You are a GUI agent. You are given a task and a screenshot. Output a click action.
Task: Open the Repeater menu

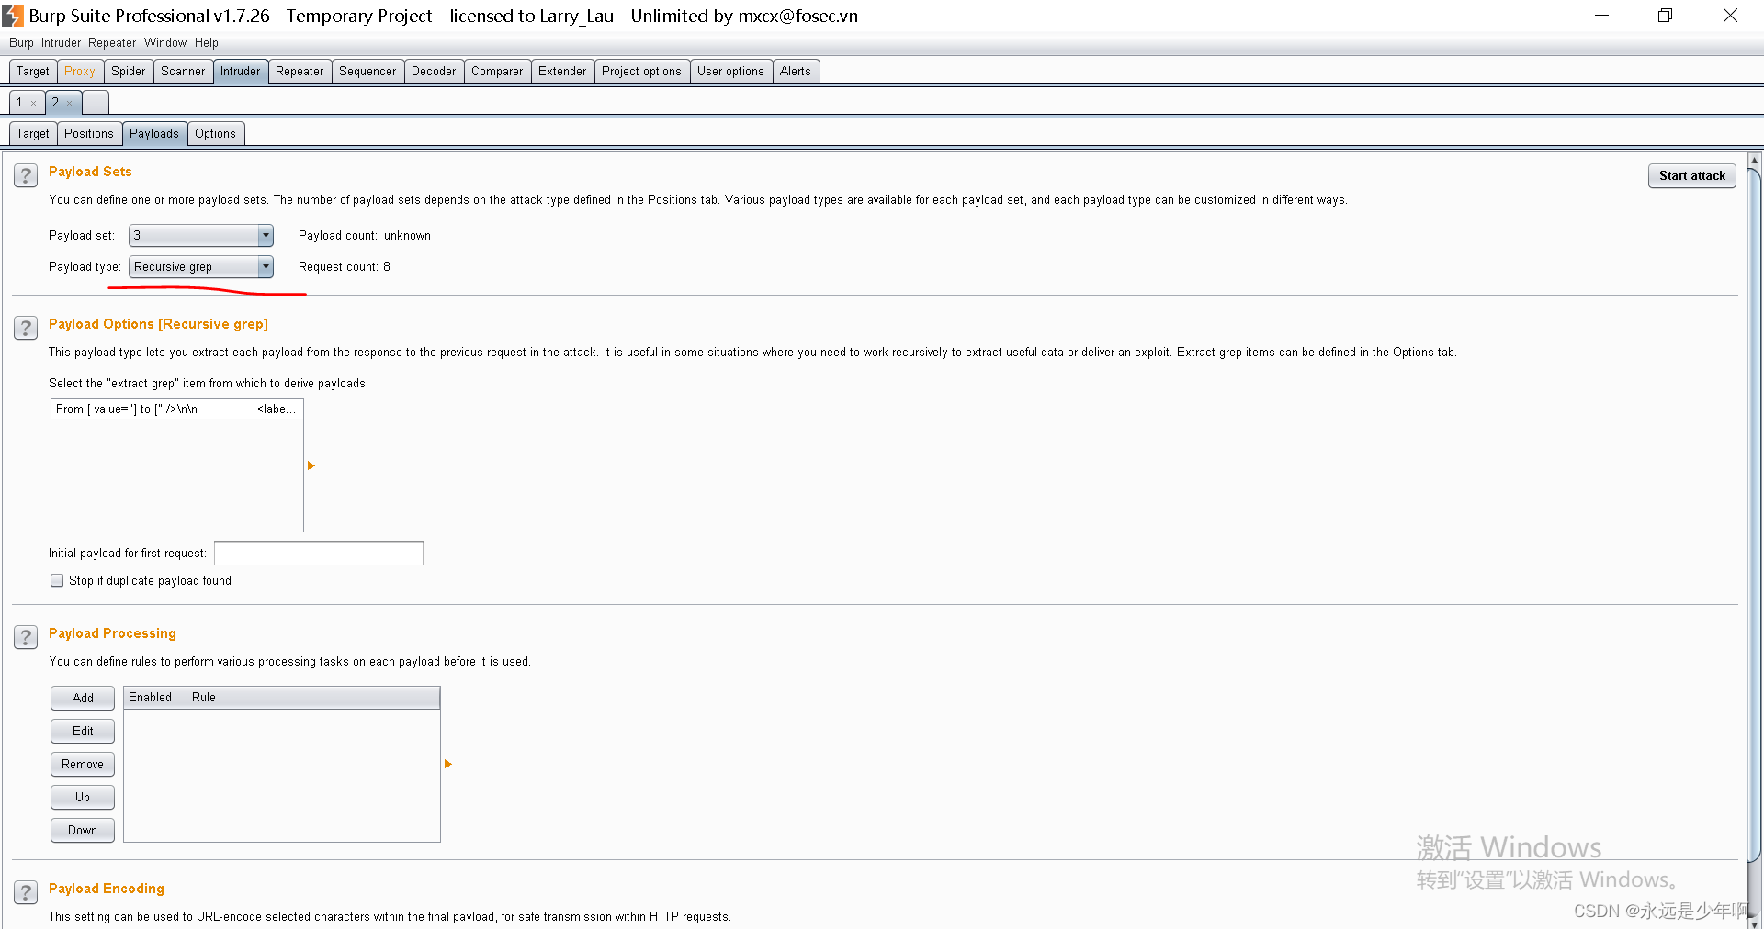point(112,43)
